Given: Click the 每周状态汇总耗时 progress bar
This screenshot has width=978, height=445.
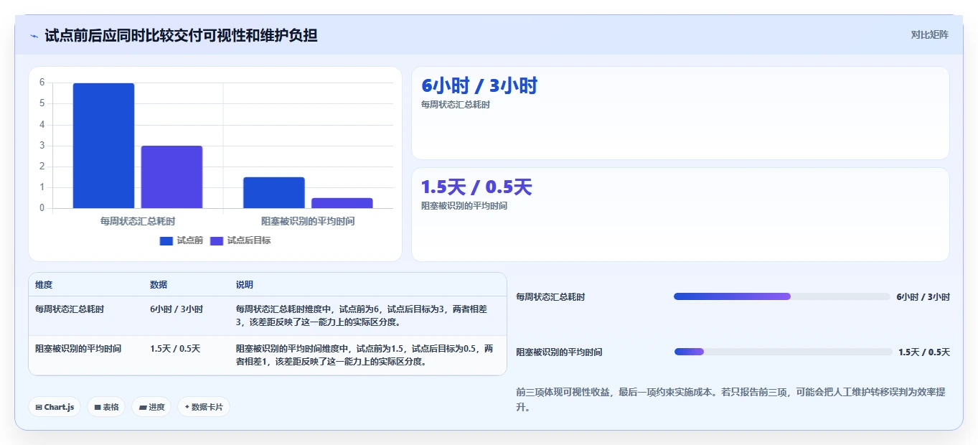Looking at the screenshot, I should (781, 296).
